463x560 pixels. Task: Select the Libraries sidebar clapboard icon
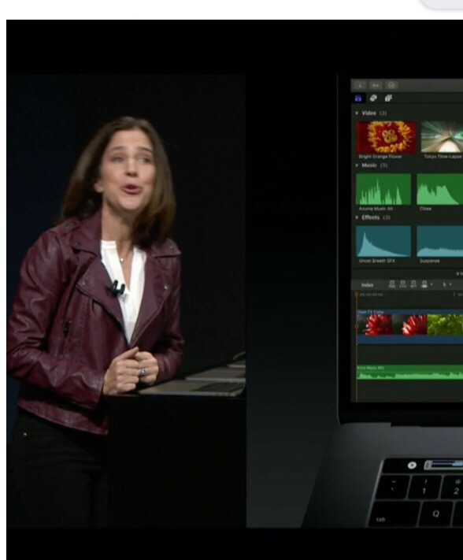pyautogui.click(x=358, y=98)
